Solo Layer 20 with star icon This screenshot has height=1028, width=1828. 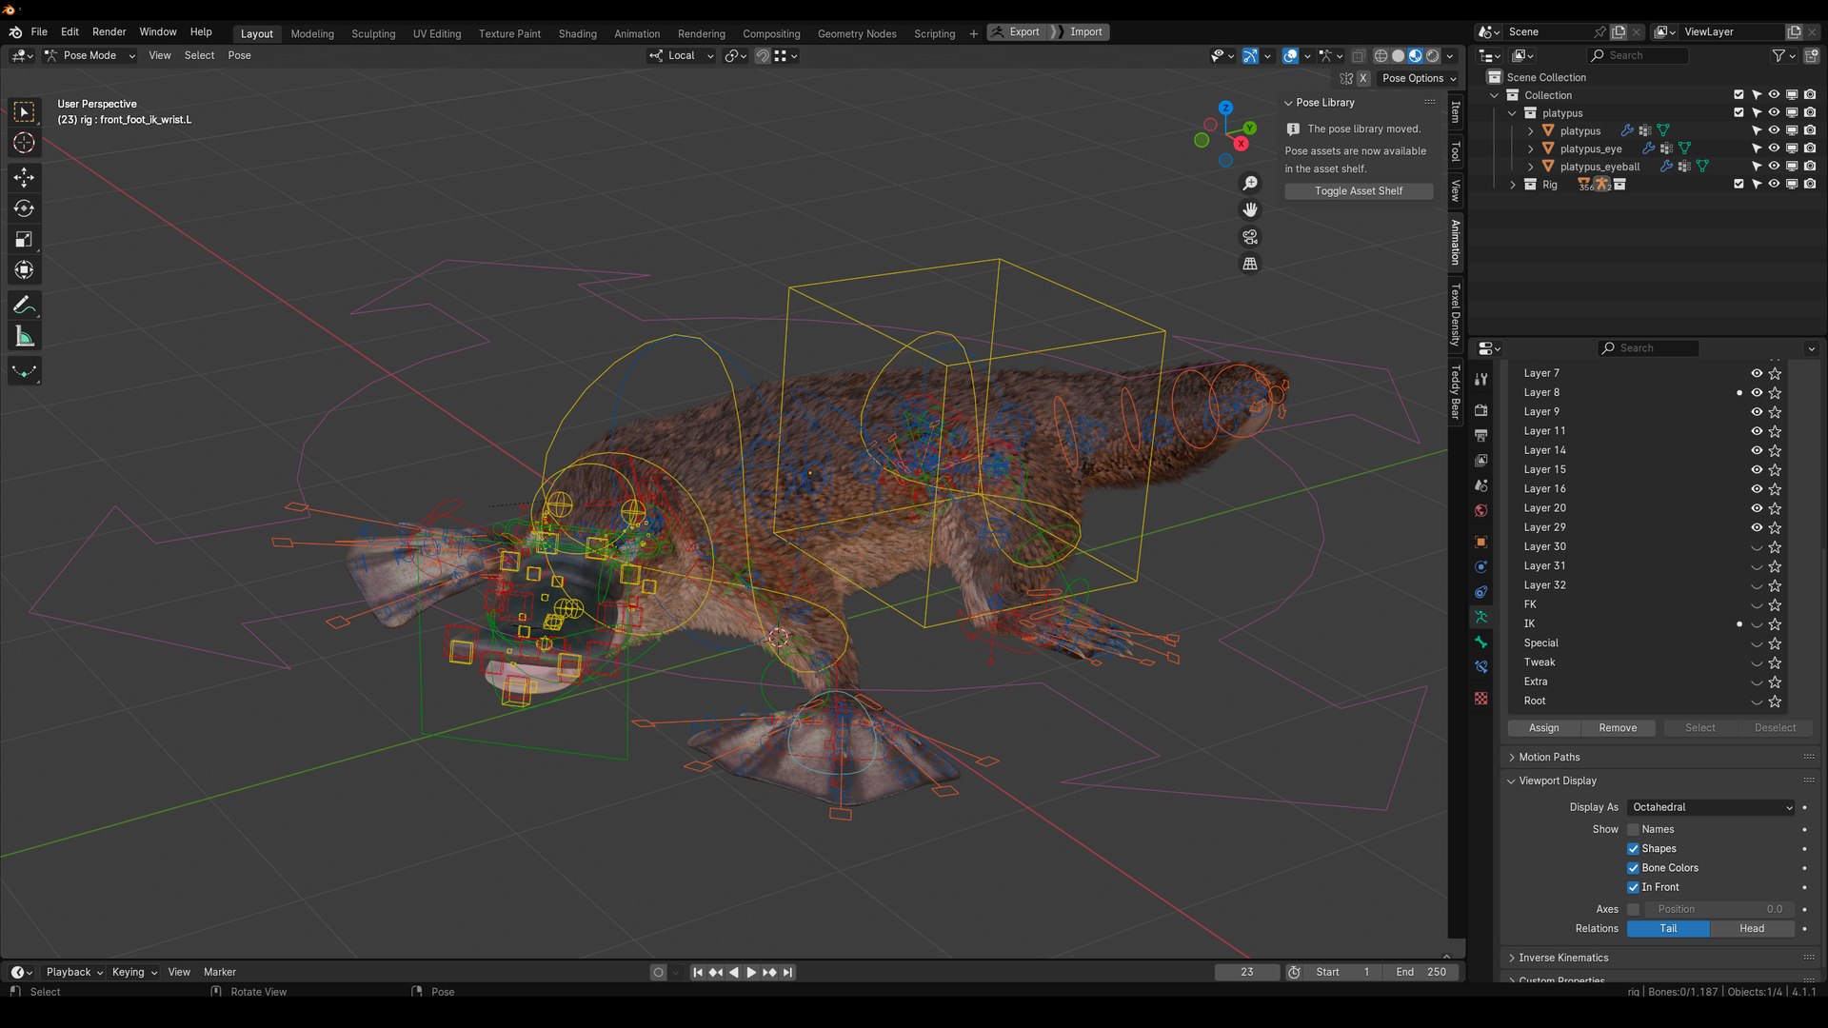click(1775, 508)
